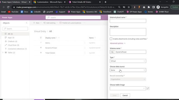Open the SHAW TRust bookmark
Image resolution: width=179 pixels, height=100 pixels.
[x=162, y=12]
